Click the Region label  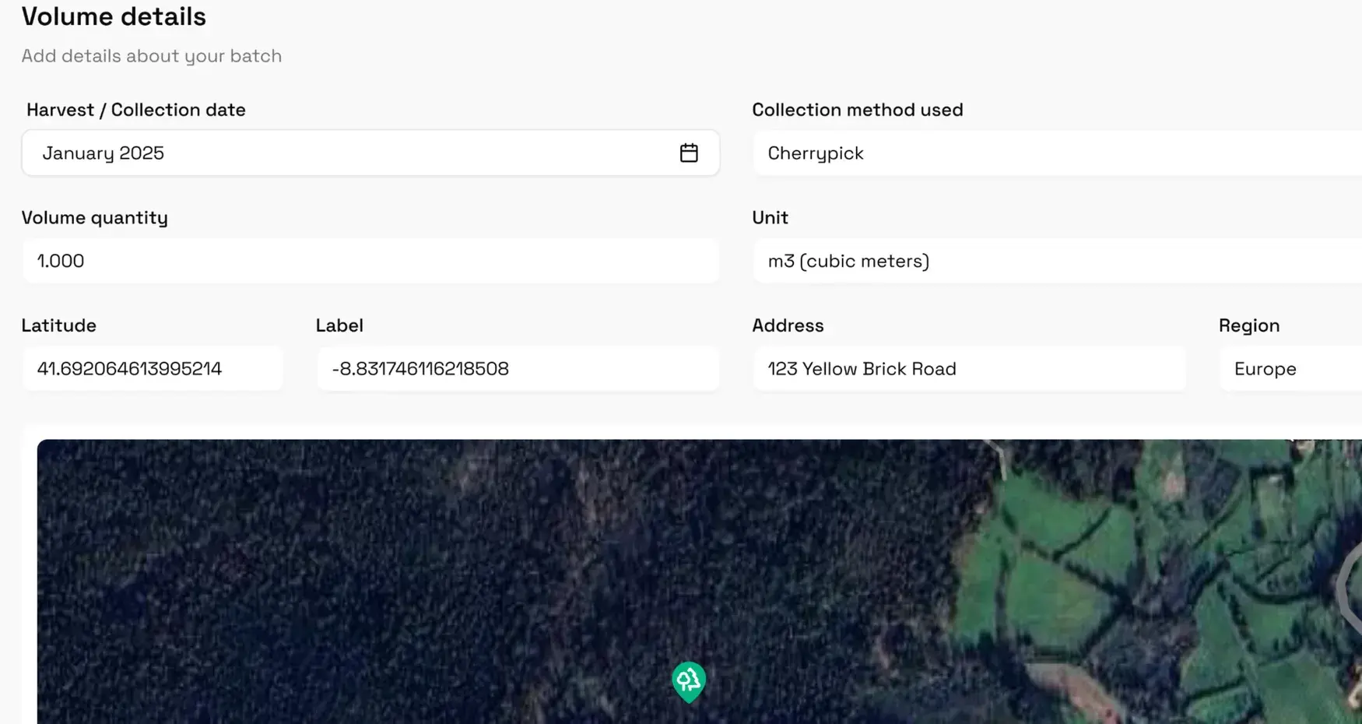[1249, 325]
